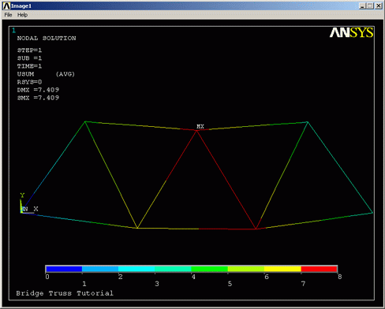Maximize the Image1 window
Image resolution: width=385 pixels, height=309 pixels.
click(370, 6)
